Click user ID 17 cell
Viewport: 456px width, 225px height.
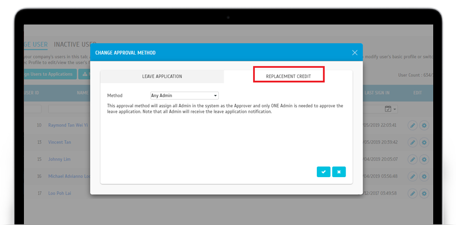pos(39,193)
